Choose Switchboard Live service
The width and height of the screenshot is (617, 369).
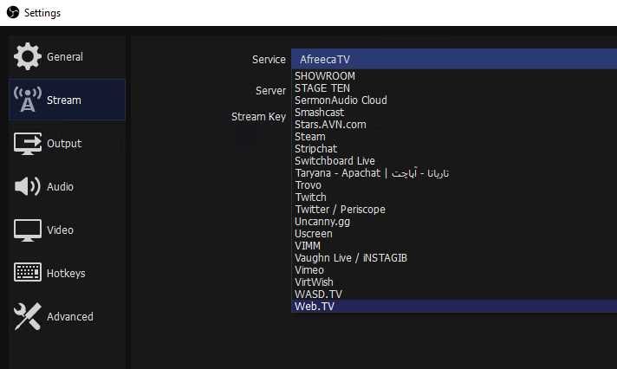point(334,161)
